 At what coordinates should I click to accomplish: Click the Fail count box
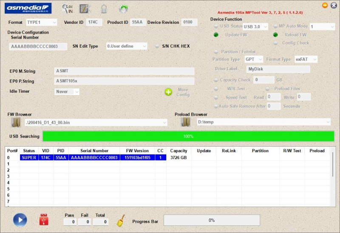pyautogui.click(x=85, y=222)
